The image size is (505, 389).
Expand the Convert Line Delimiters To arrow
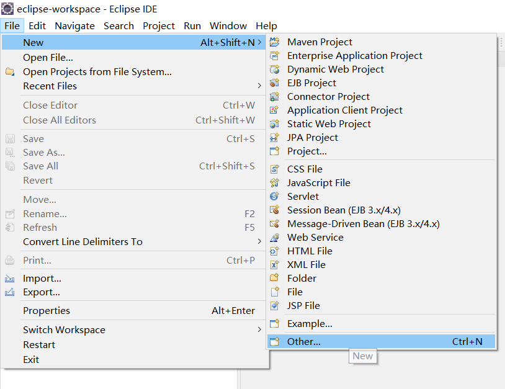pyautogui.click(x=259, y=241)
